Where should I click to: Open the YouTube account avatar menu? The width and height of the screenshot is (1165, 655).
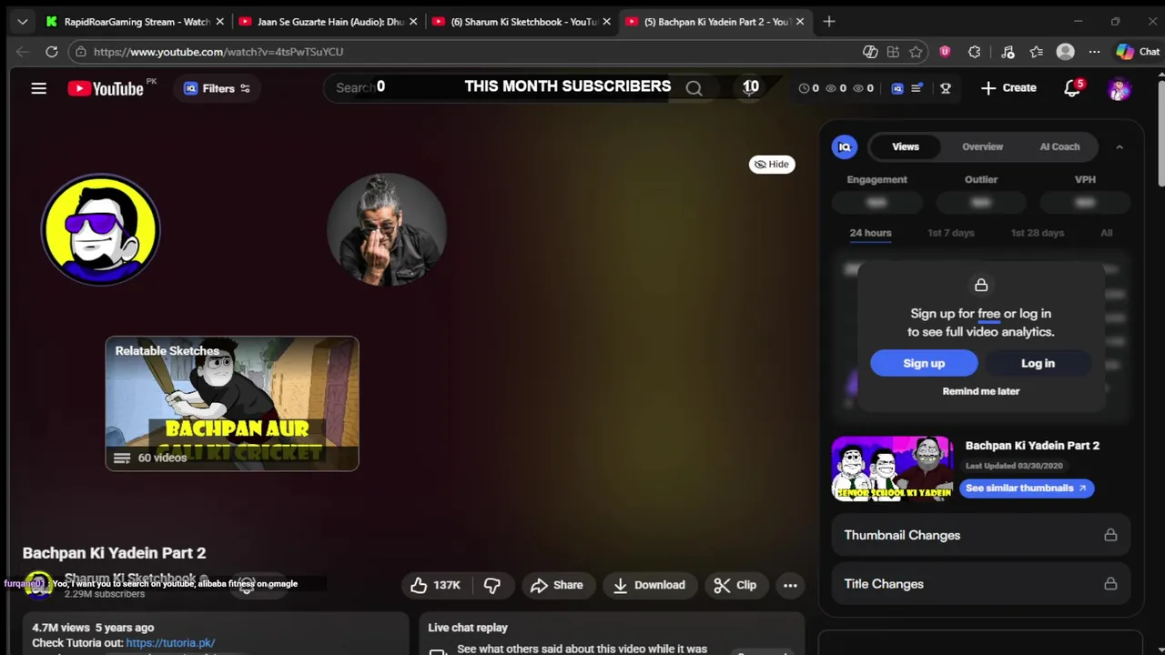click(1119, 88)
